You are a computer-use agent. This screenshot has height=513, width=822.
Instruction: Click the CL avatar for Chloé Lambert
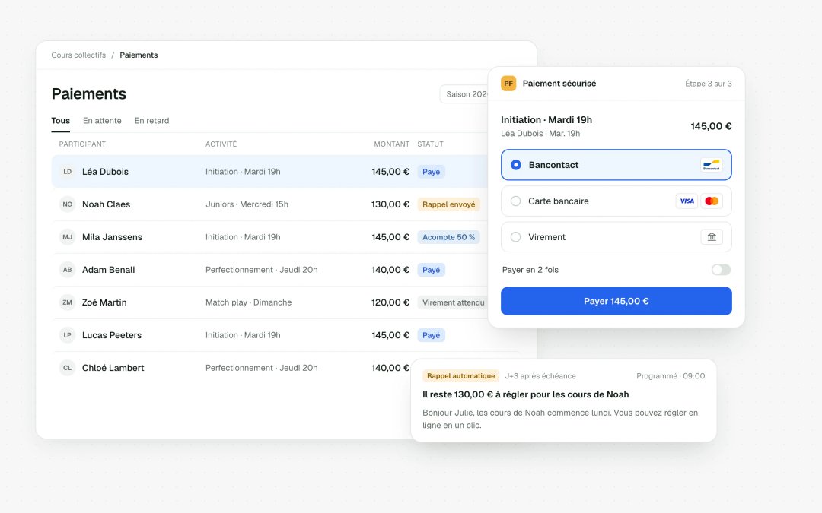click(x=67, y=368)
